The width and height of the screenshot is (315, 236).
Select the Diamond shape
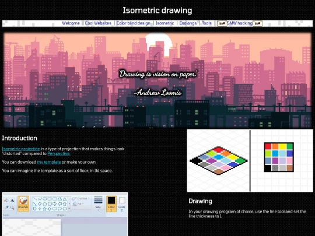pyautogui.click(x=40, y=204)
